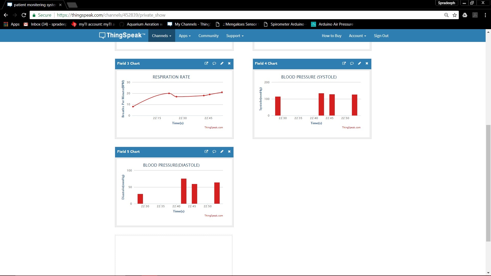Open a new browser tab

(x=72, y=5)
